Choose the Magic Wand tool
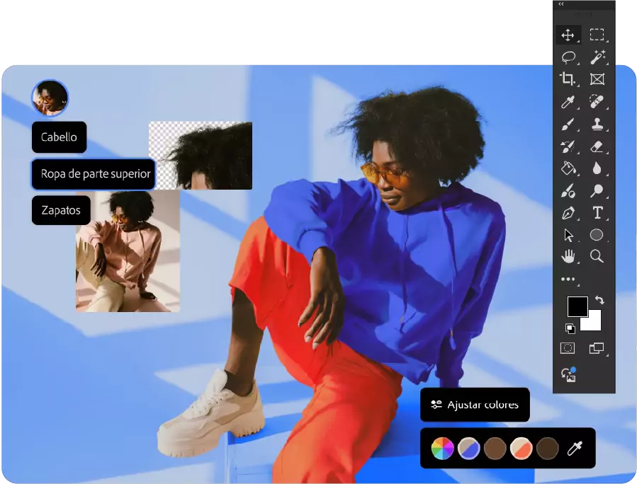Image resolution: width=637 pixels, height=484 pixels. click(x=597, y=57)
